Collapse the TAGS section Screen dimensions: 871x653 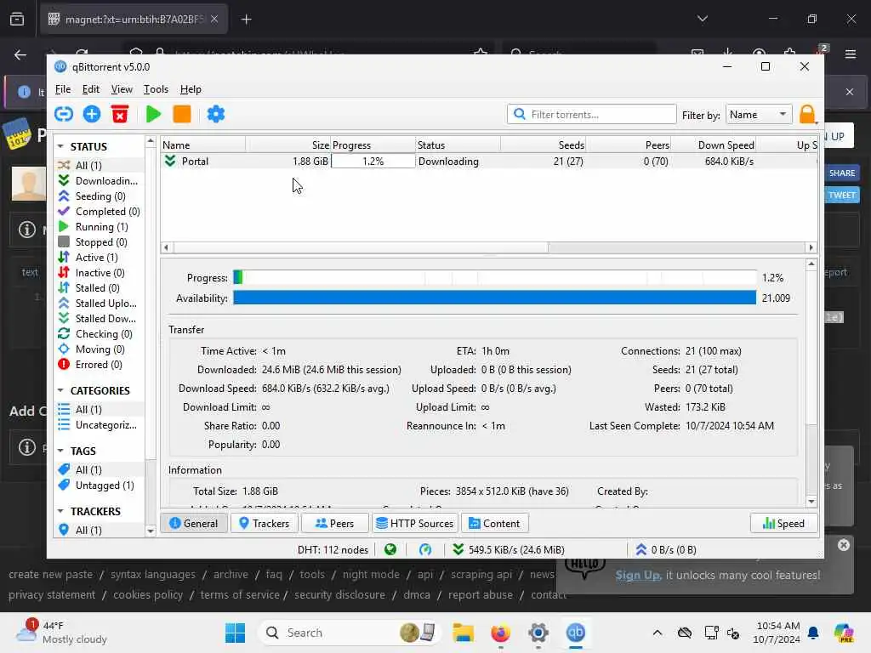[60, 451]
